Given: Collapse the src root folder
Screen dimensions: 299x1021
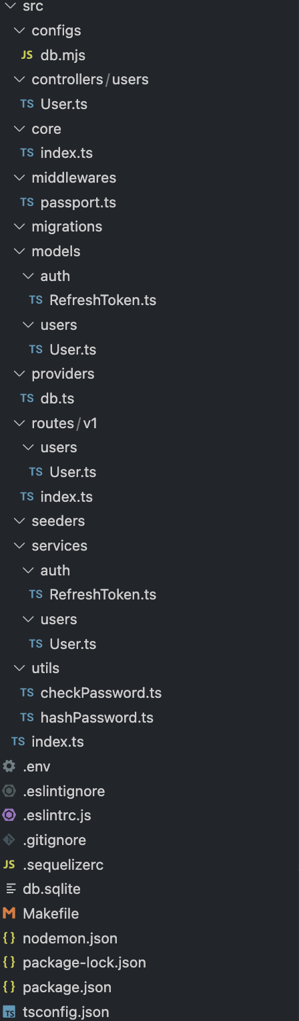Looking at the screenshot, I should [x=9, y=6].
